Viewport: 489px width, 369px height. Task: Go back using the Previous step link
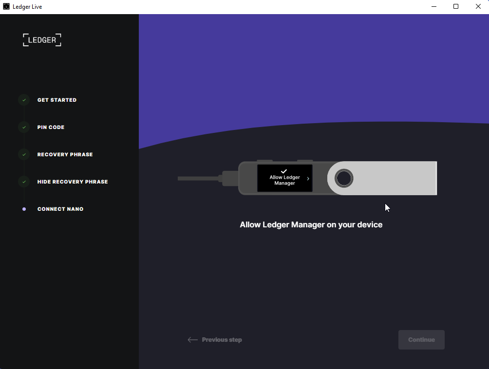tap(222, 340)
